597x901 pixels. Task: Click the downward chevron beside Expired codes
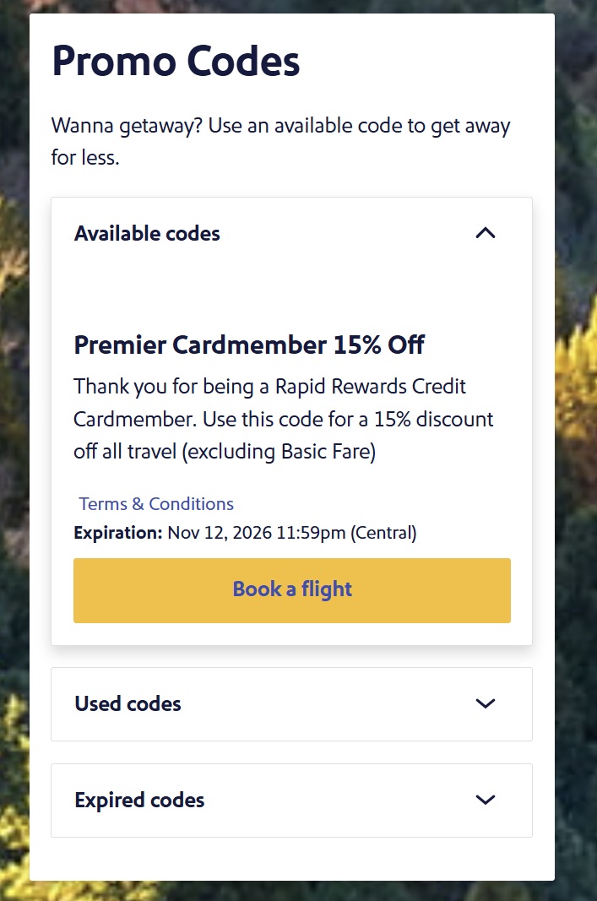(x=486, y=800)
